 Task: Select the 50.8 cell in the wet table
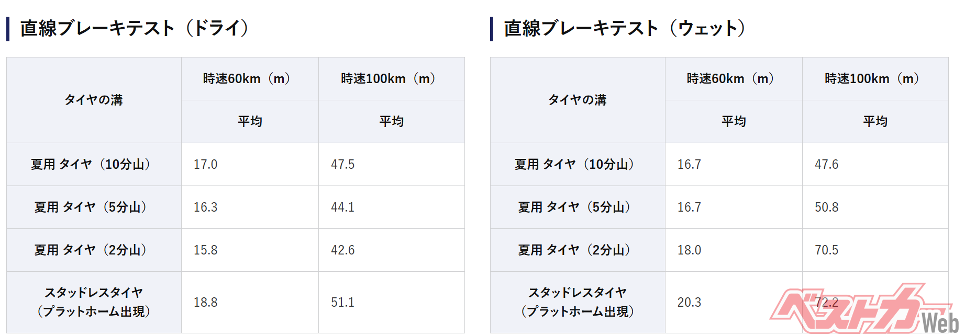[x=826, y=207]
